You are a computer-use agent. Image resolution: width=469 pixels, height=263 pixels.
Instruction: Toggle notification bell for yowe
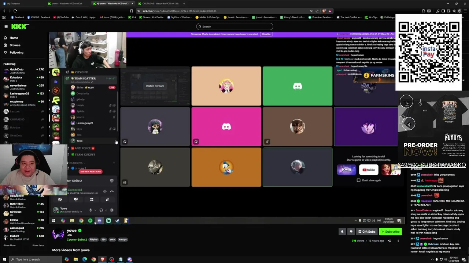342,232
